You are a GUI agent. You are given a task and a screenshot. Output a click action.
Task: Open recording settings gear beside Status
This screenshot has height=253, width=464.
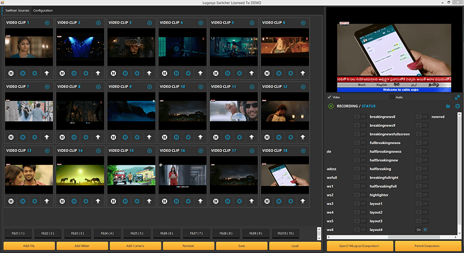457,106
